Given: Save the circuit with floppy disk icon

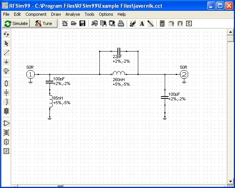Looking at the screenshot, I should [82, 23].
